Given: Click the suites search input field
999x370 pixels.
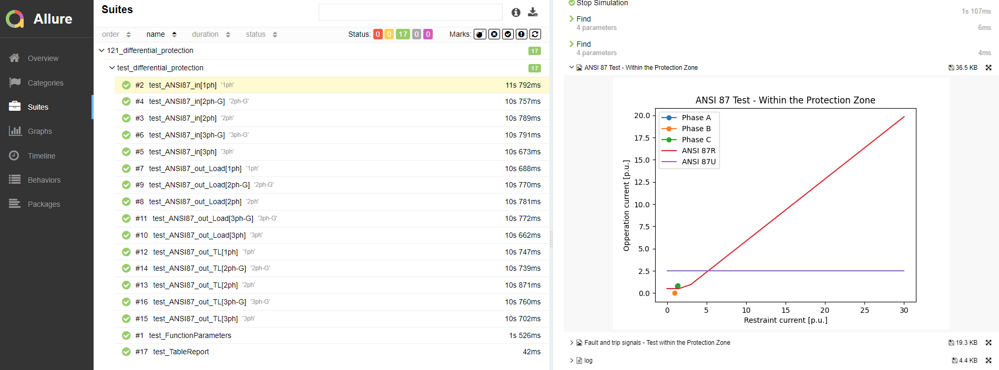Looking at the screenshot, I should 410,12.
